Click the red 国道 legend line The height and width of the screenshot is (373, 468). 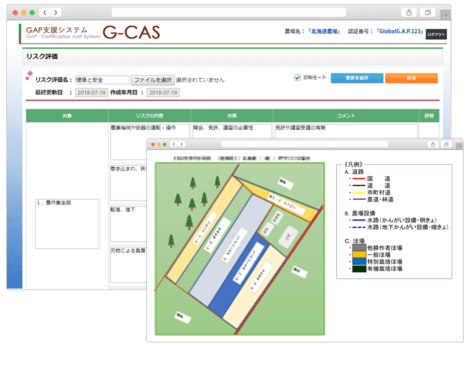(x=359, y=178)
